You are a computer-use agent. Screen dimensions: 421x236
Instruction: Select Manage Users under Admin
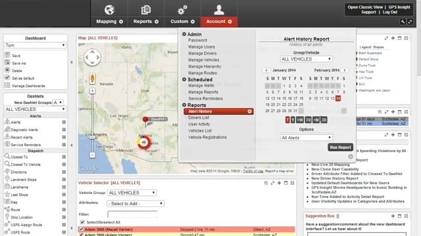click(x=201, y=47)
